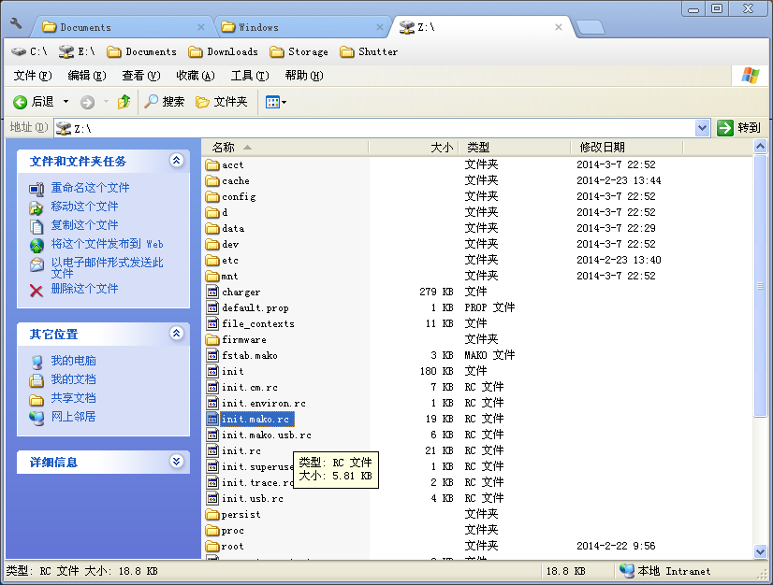Screen dimensions: 773x585
Task: Select the root folder icon
Action: point(212,546)
